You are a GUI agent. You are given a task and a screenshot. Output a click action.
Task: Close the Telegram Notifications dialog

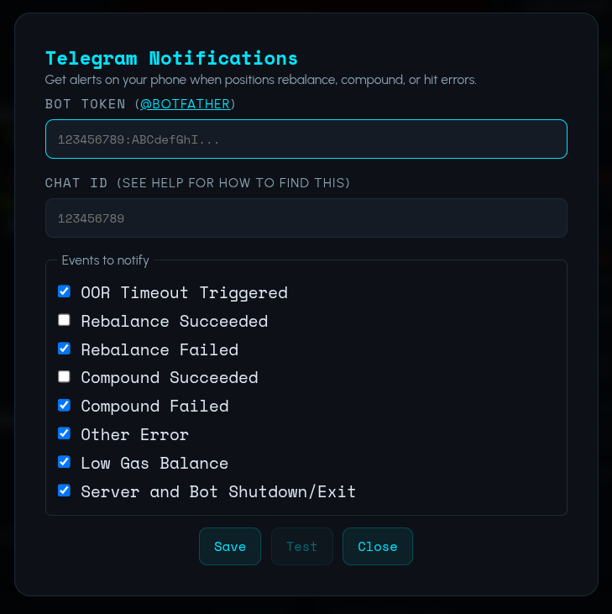(378, 547)
